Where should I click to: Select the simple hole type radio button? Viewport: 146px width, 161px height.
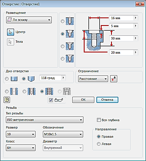(7, 91)
